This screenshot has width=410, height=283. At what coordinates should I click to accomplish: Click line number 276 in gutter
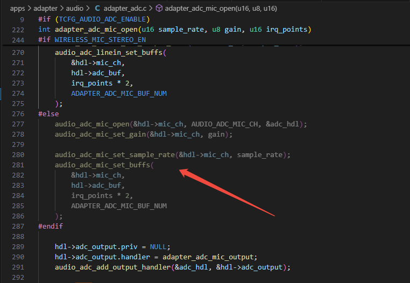pos(18,114)
